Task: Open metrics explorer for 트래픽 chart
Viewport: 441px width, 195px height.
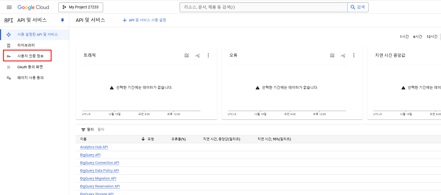Action: (x=198, y=56)
